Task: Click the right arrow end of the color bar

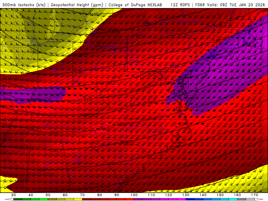Action: 259,199
